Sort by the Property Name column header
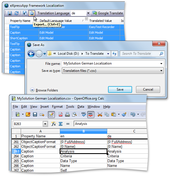 coord(20,21)
